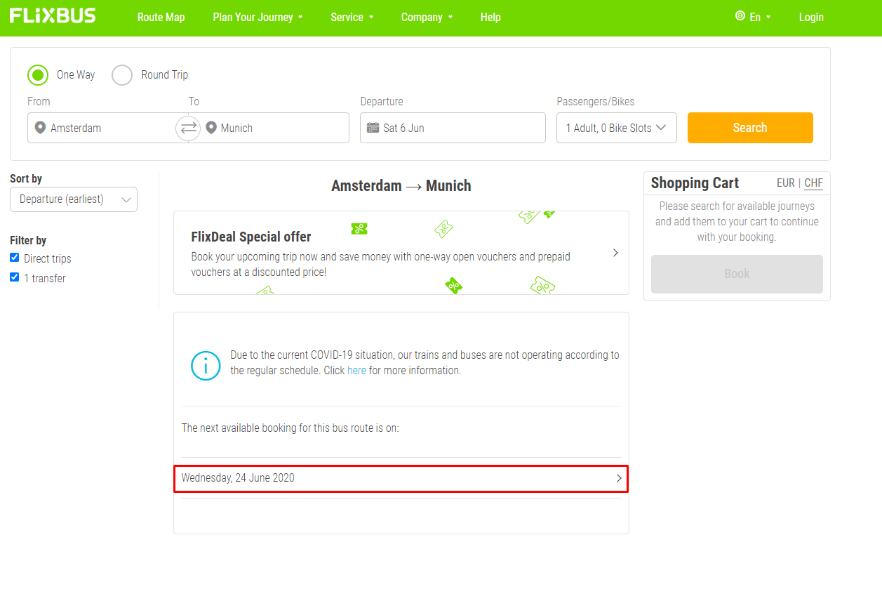This screenshot has width=882, height=601.
Task: Click the arrow on FlixDeal Special offer banner
Action: 615,253
